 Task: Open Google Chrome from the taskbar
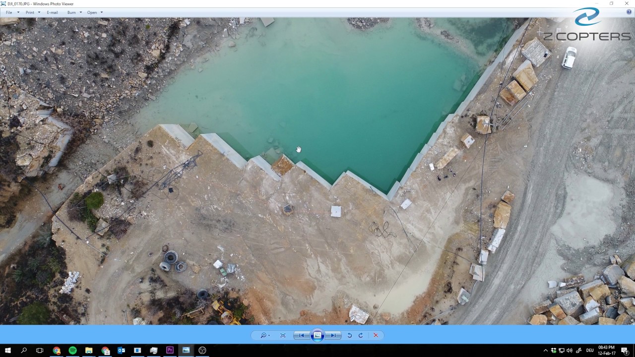[x=57, y=350]
